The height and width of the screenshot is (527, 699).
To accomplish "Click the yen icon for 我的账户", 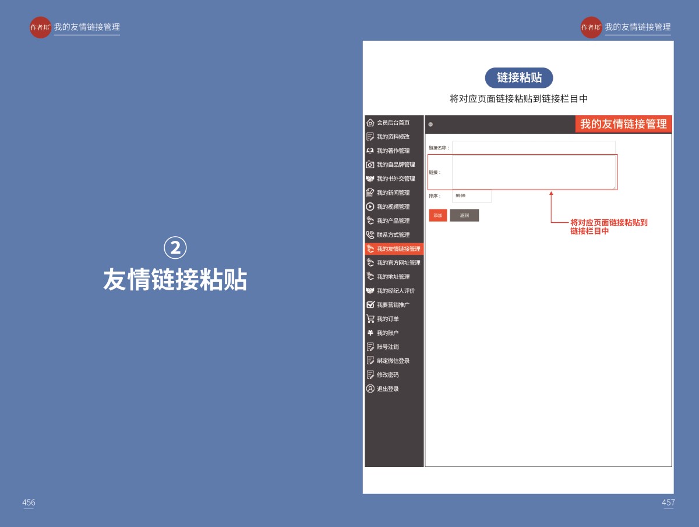I will pyautogui.click(x=370, y=333).
